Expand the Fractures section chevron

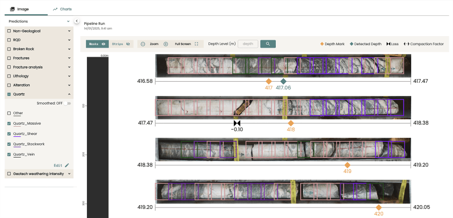point(69,58)
